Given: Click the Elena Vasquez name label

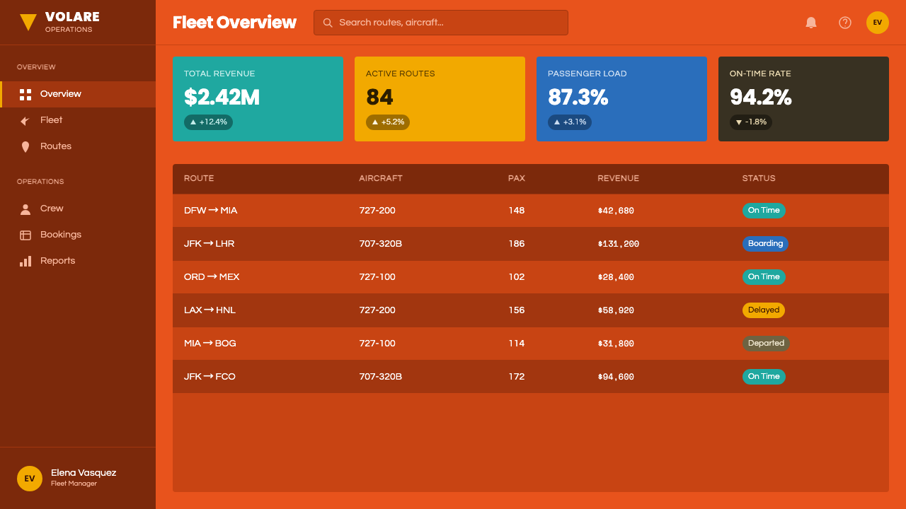Looking at the screenshot, I should click(84, 473).
